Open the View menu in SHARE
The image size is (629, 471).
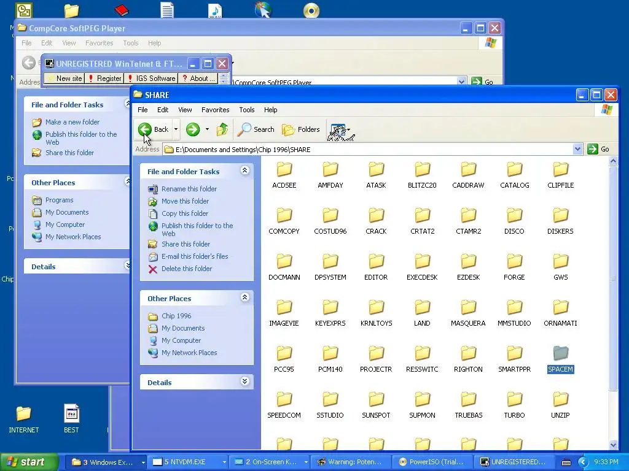coord(185,110)
